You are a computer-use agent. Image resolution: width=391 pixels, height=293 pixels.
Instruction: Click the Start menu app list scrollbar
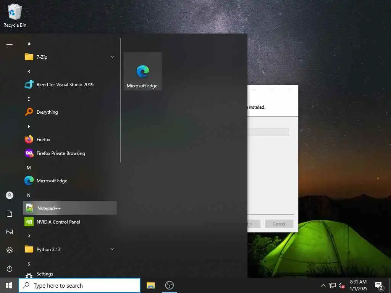pos(121,100)
